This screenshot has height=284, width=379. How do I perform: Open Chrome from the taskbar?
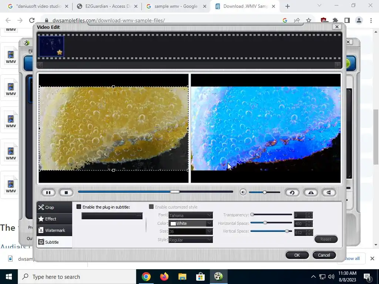(146, 277)
